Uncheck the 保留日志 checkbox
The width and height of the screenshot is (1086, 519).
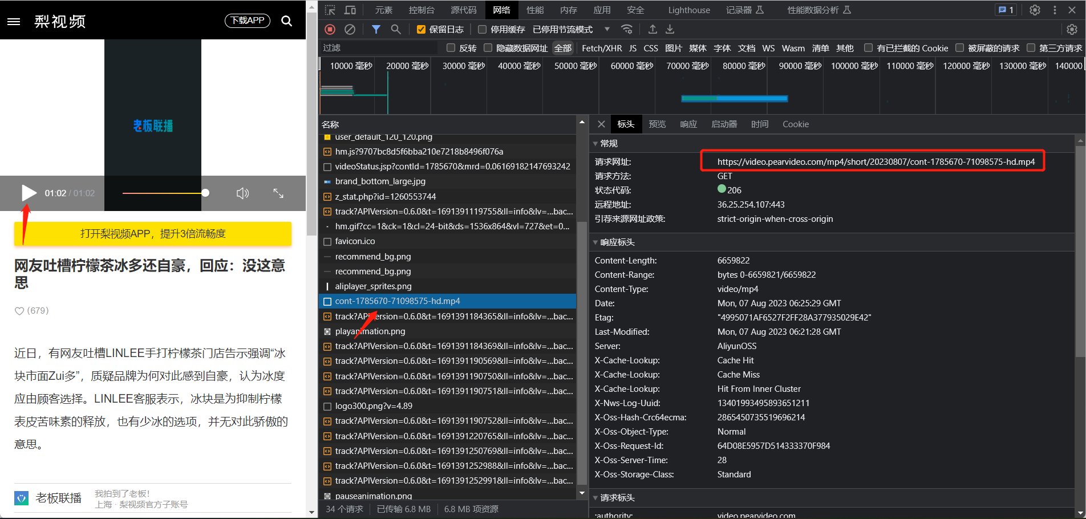[x=421, y=30]
